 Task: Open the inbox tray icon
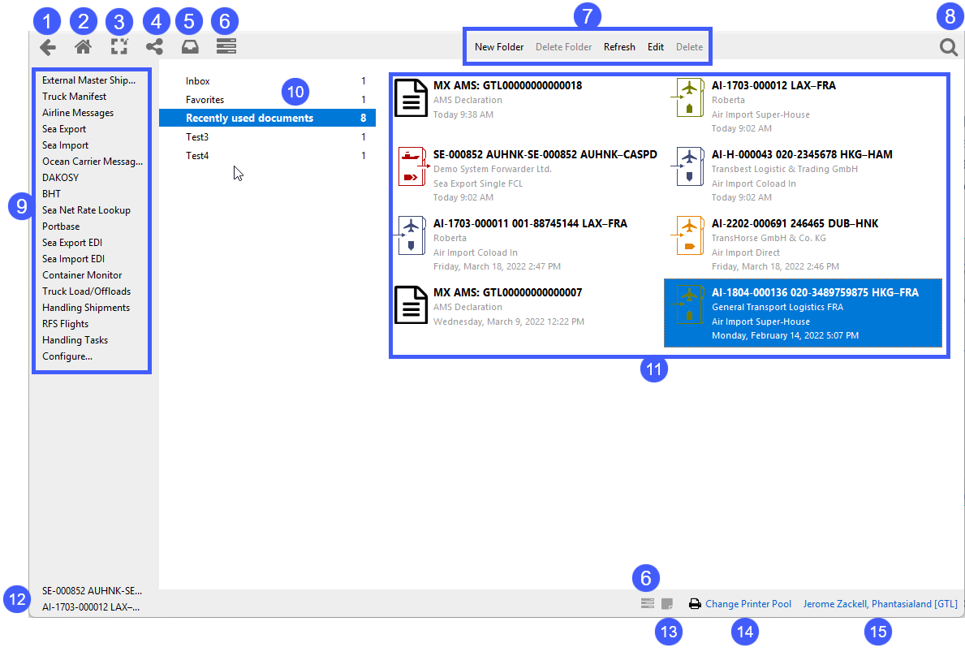click(190, 47)
